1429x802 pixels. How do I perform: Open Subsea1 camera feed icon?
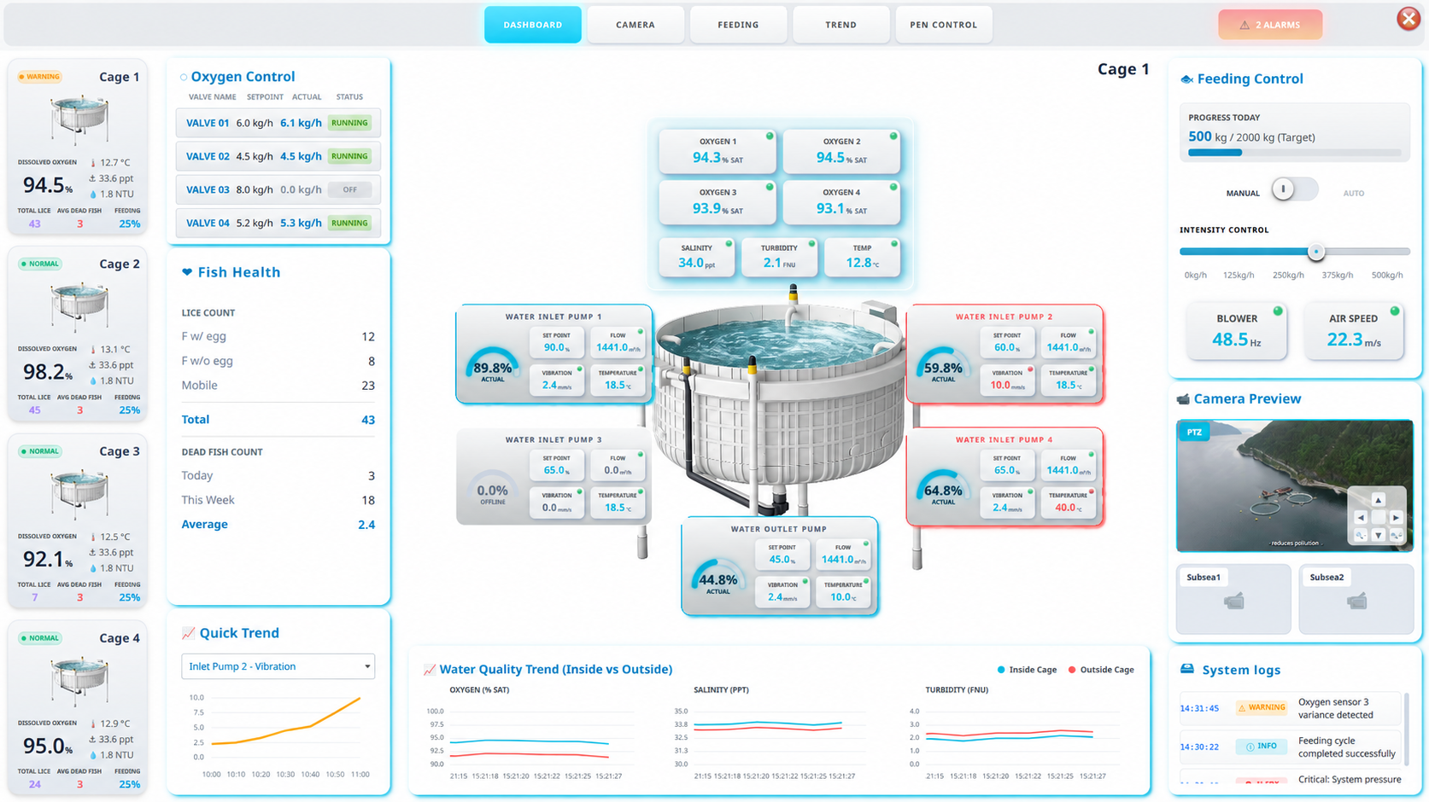(1233, 601)
